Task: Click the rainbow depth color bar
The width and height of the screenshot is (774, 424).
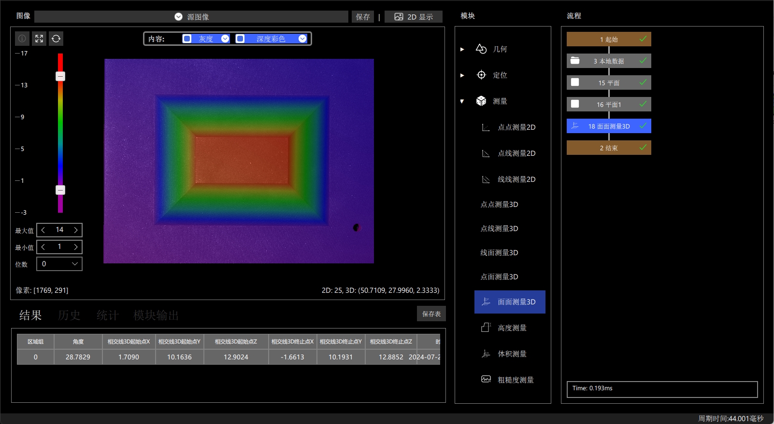Action: point(60,133)
